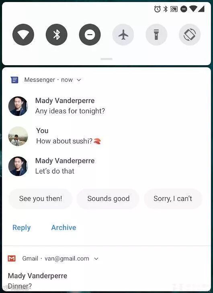Viewport: 213px width, 293px height.
Task: Expand the Gmail notification chevron
Action: click(96, 259)
